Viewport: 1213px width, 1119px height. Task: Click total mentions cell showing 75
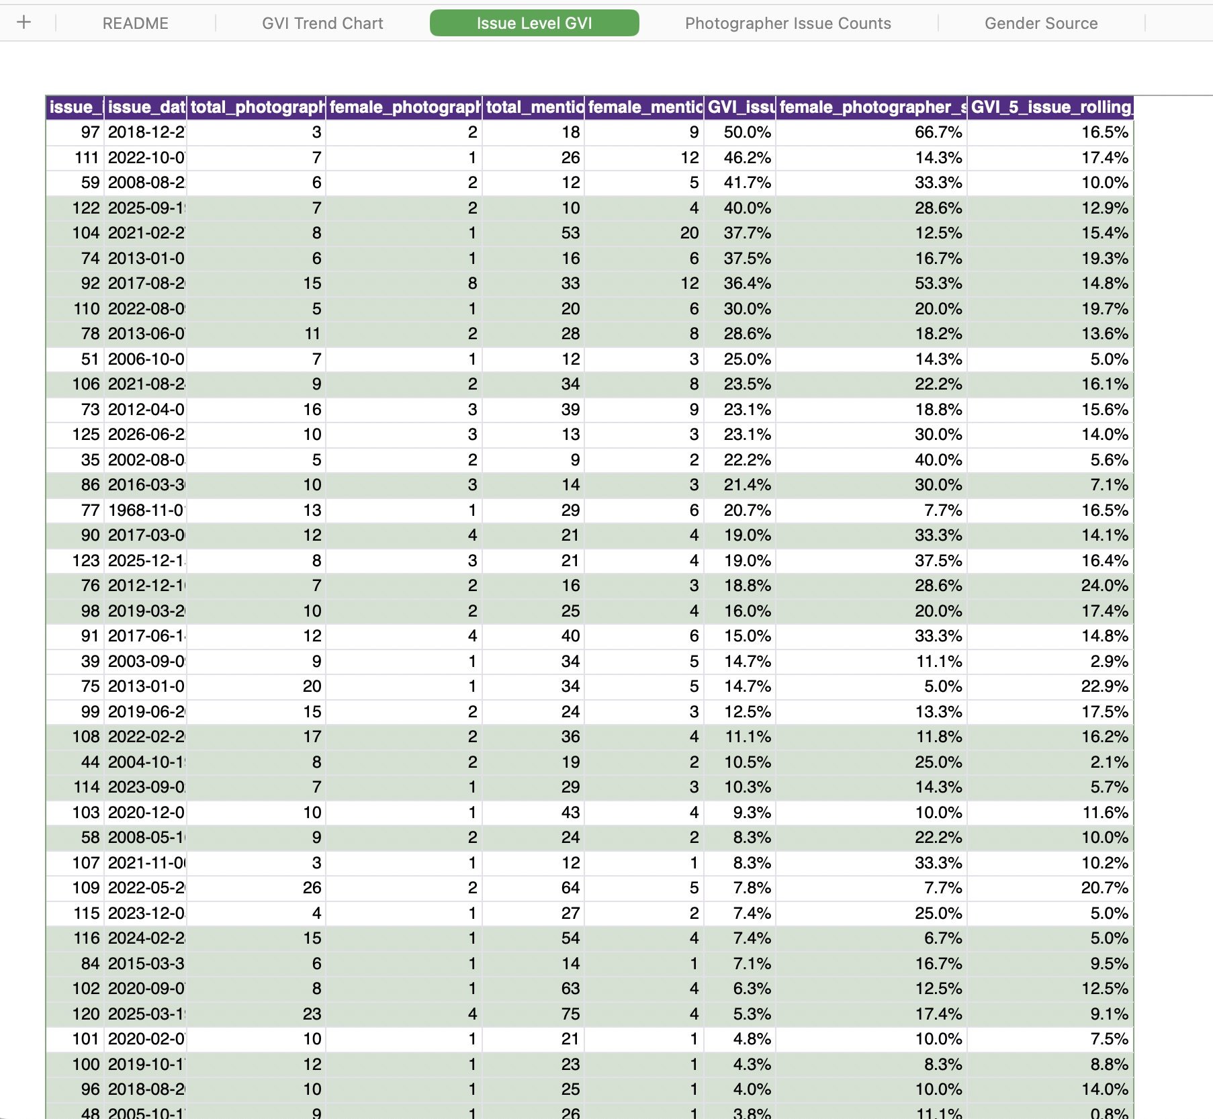coord(533,1014)
